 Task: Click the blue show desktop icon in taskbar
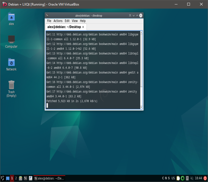pyautogui.click(x=8, y=178)
